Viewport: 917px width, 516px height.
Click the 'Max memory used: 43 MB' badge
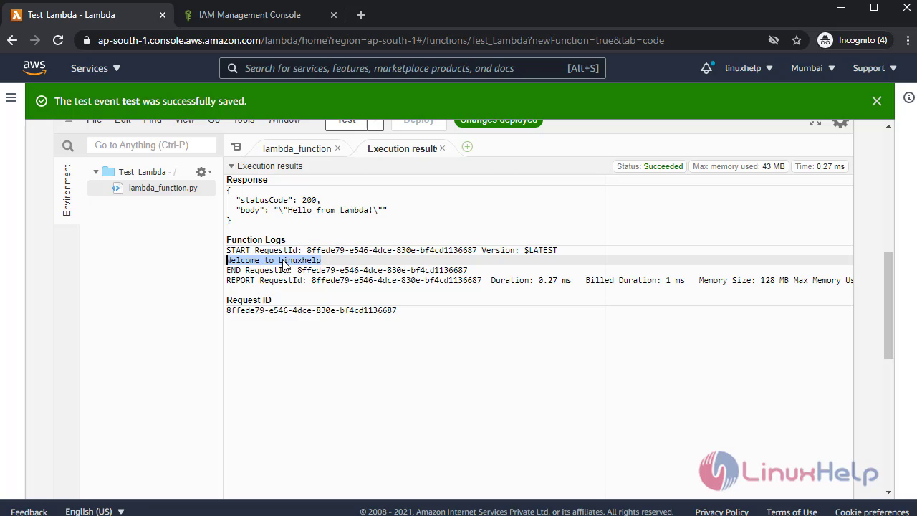coord(739,166)
